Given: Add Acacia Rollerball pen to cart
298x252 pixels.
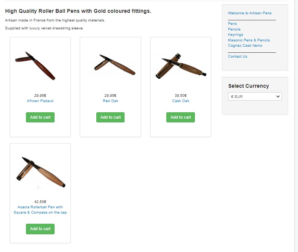Looking at the screenshot, I should pyautogui.click(x=40, y=229).
